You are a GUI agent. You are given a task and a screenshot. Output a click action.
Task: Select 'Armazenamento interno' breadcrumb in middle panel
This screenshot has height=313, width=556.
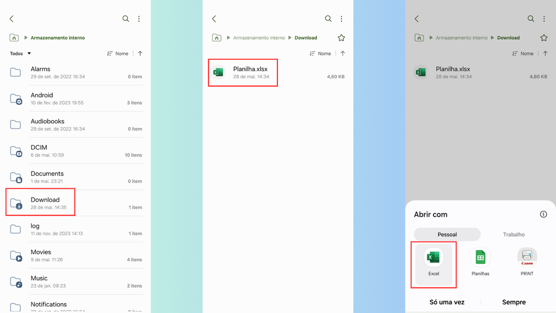click(259, 37)
